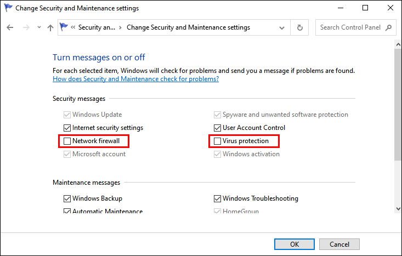
Task: Click the Forward arrow navigation button
Action: click(25, 27)
